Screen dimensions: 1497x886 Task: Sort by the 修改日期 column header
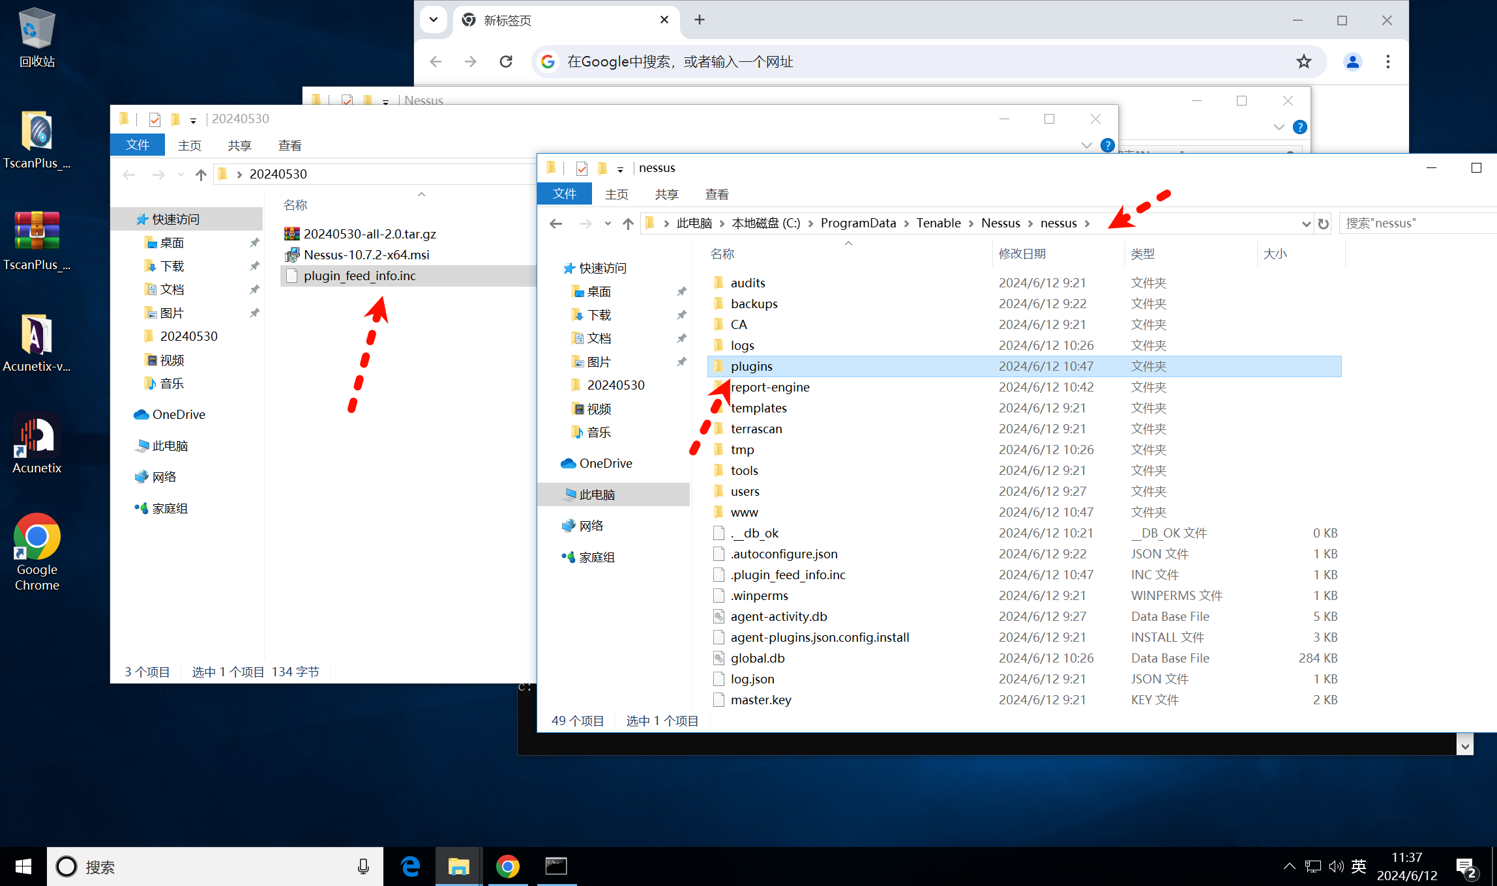click(1022, 253)
